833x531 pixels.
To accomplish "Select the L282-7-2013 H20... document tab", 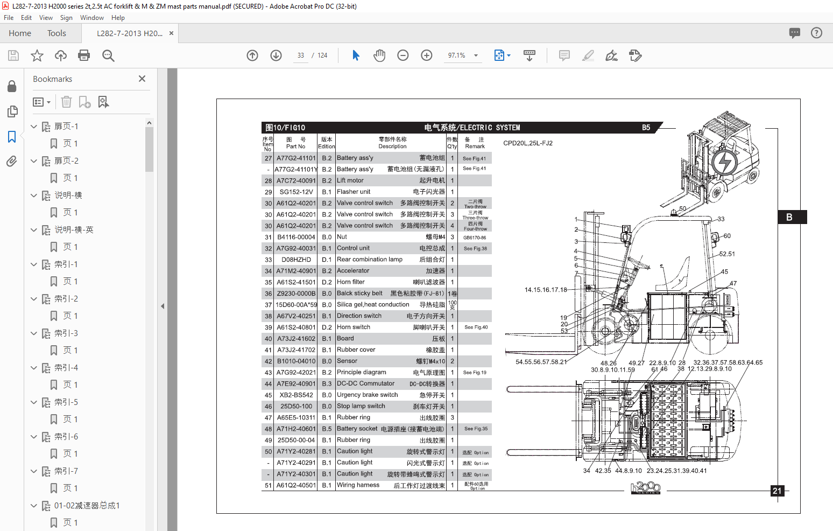I will [x=129, y=33].
